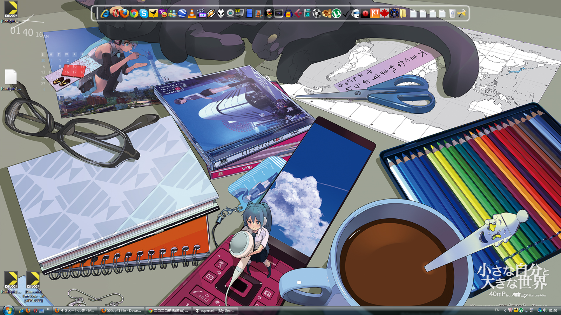Launch Yahoo Messenger from the dock
The image size is (561, 315).
(x=163, y=13)
